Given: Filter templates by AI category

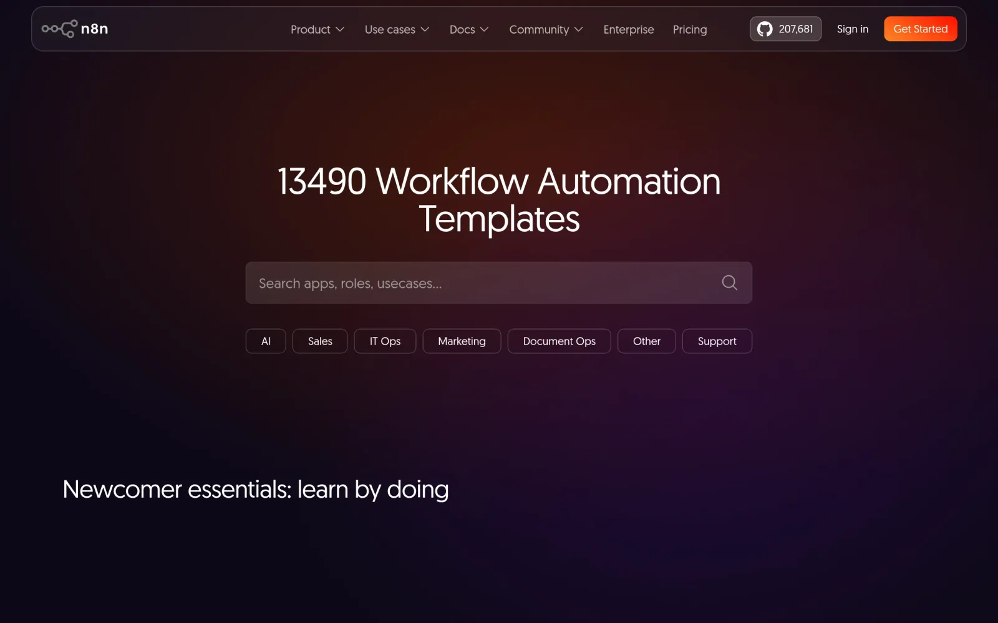Looking at the screenshot, I should 266,341.
